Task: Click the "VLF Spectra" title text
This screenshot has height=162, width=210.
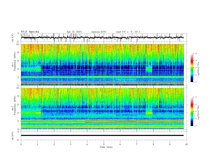Action: tap(30, 32)
